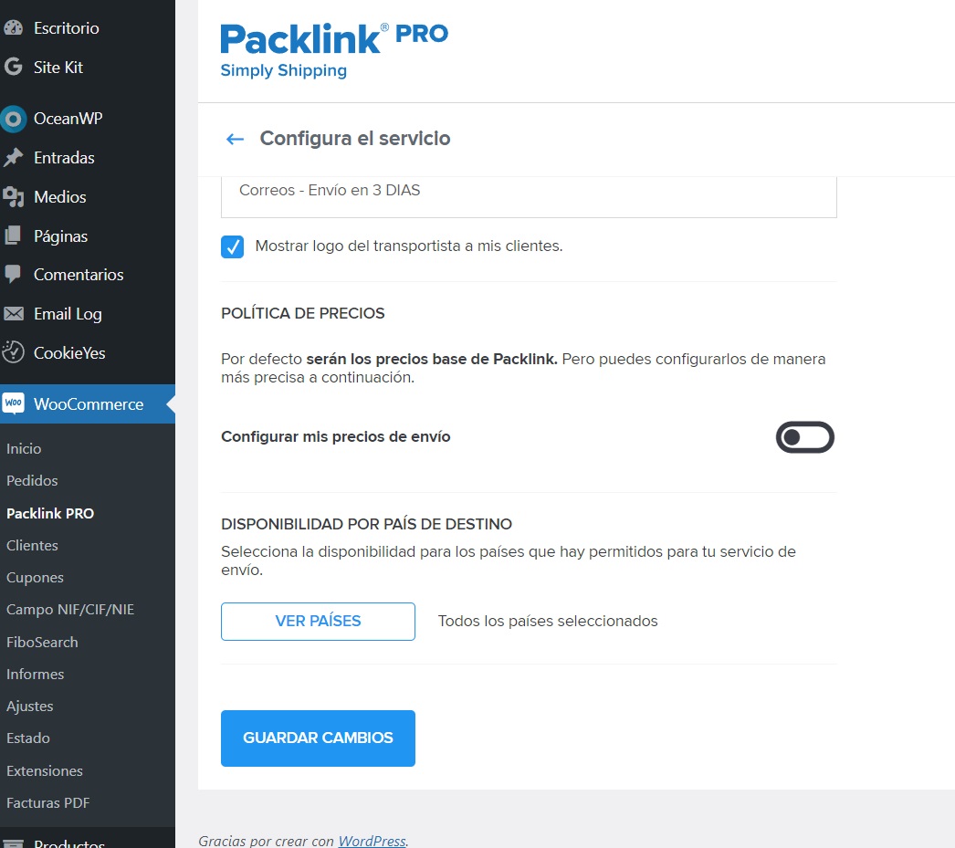Viewport: 955px width, 848px height.
Task: Open the Ajustes submenu entry
Action: pos(30,707)
